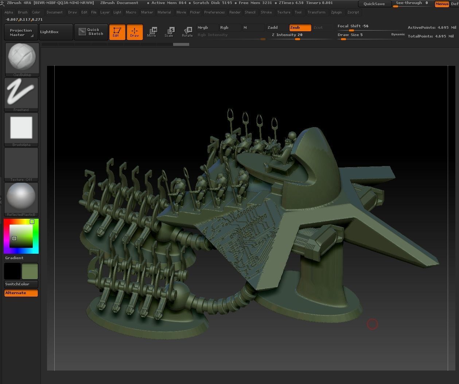Toggle Zcut mode
Screen dimensions: 459x384
pyautogui.click(x=323, y=28)
